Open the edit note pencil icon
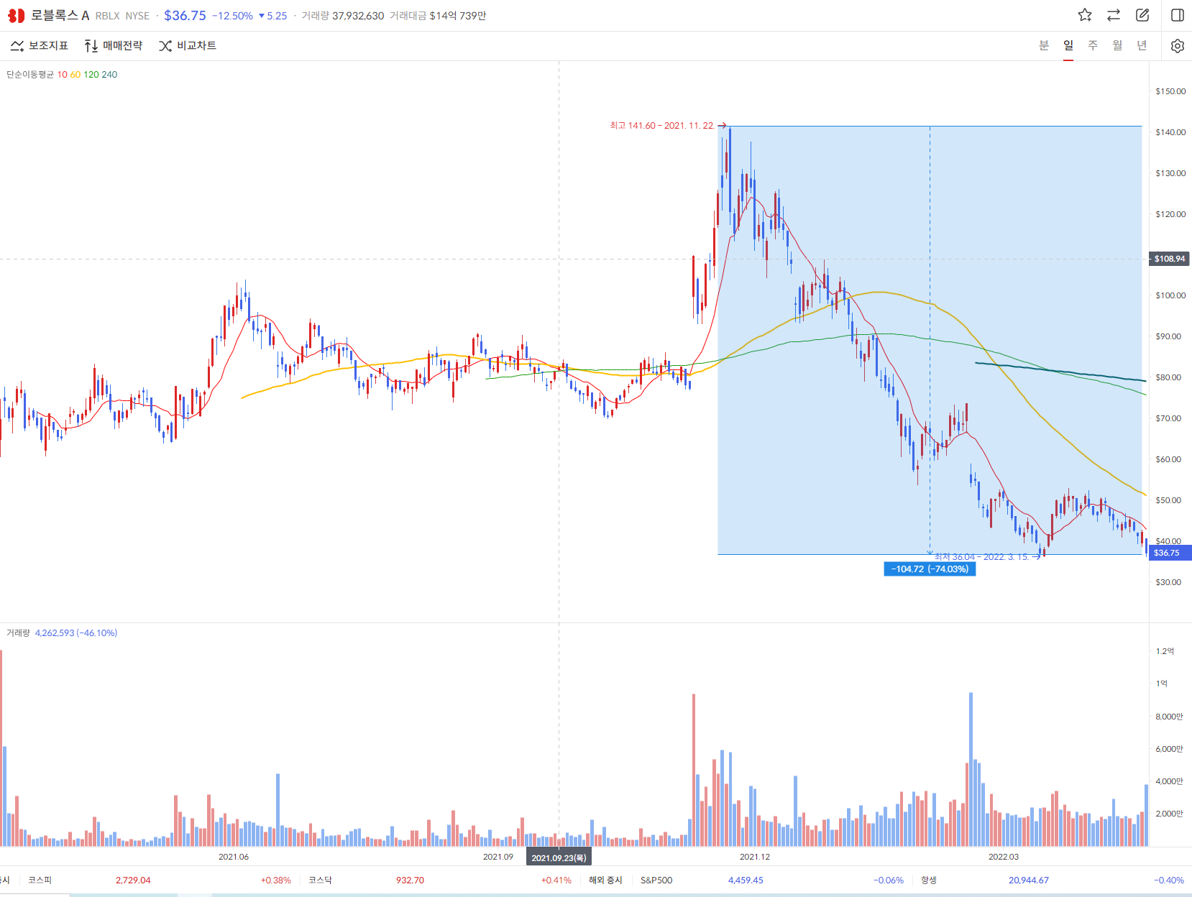The image size is (1192, 897). 1142,15
